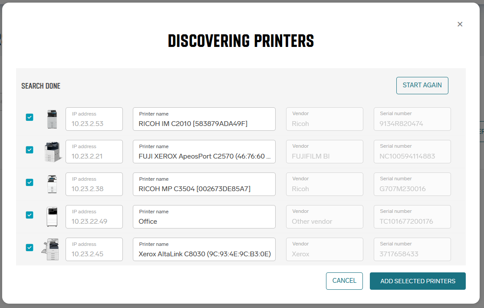The image size is (484, 308).
Task: Edit the Office printer name field
Action: [204, 221]
